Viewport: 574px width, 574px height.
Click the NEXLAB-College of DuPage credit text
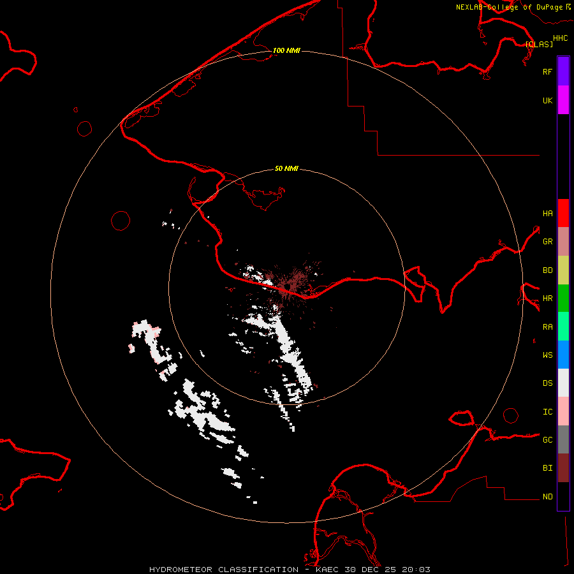510,7
